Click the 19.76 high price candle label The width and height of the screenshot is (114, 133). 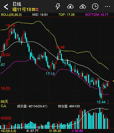click(11, 26)
